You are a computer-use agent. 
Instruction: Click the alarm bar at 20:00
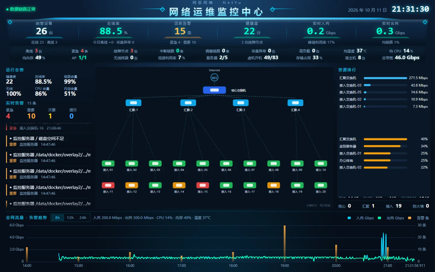(336, 253)
